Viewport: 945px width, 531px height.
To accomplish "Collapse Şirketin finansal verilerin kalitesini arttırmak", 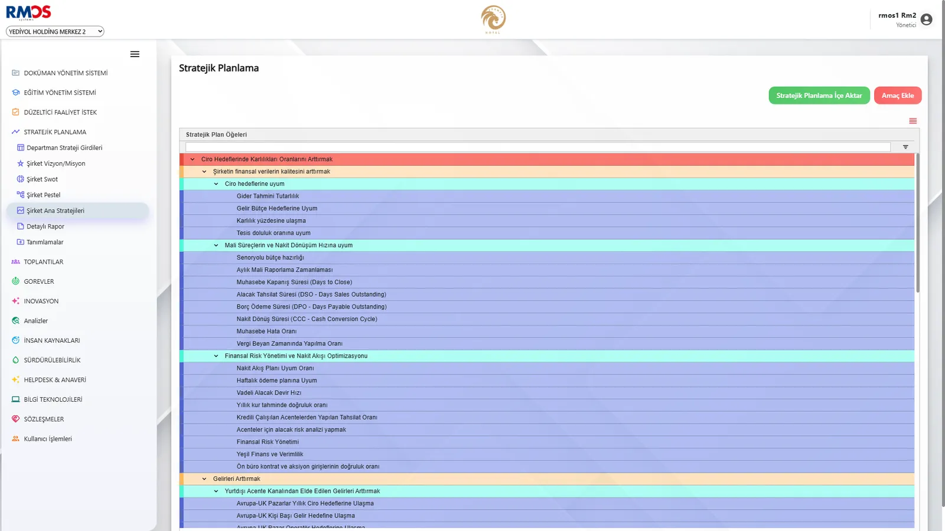I will [204, 172].
